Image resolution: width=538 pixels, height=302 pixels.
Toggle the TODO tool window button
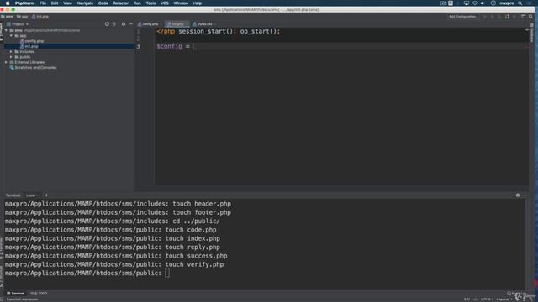39,294
